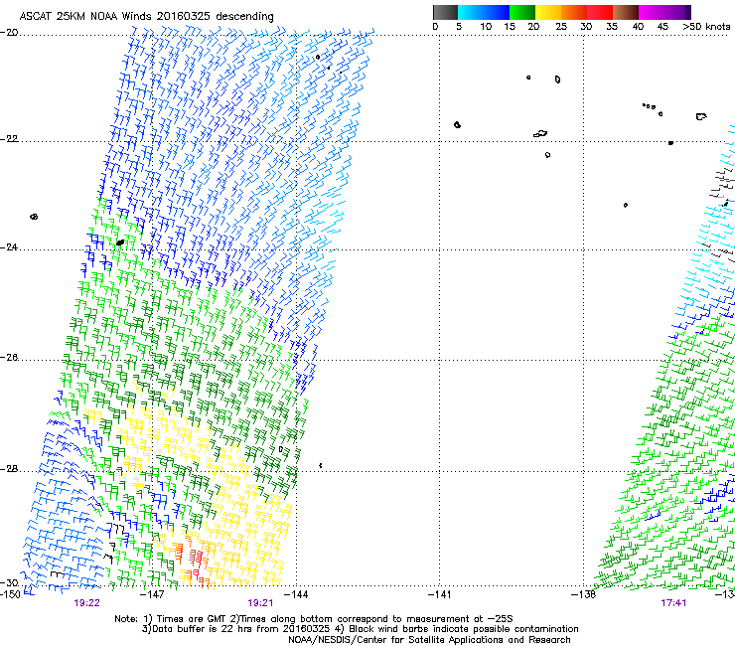Image resolution: width=735 pixels, height=646 pixels.
Task: Click the '-24' latitude label
Action: tap(9, 246)
